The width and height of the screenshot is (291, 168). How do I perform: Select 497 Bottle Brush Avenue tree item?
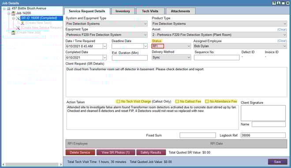tap(29, 8)
